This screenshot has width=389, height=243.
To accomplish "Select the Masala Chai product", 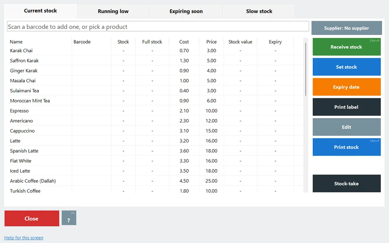I will 156,81.
